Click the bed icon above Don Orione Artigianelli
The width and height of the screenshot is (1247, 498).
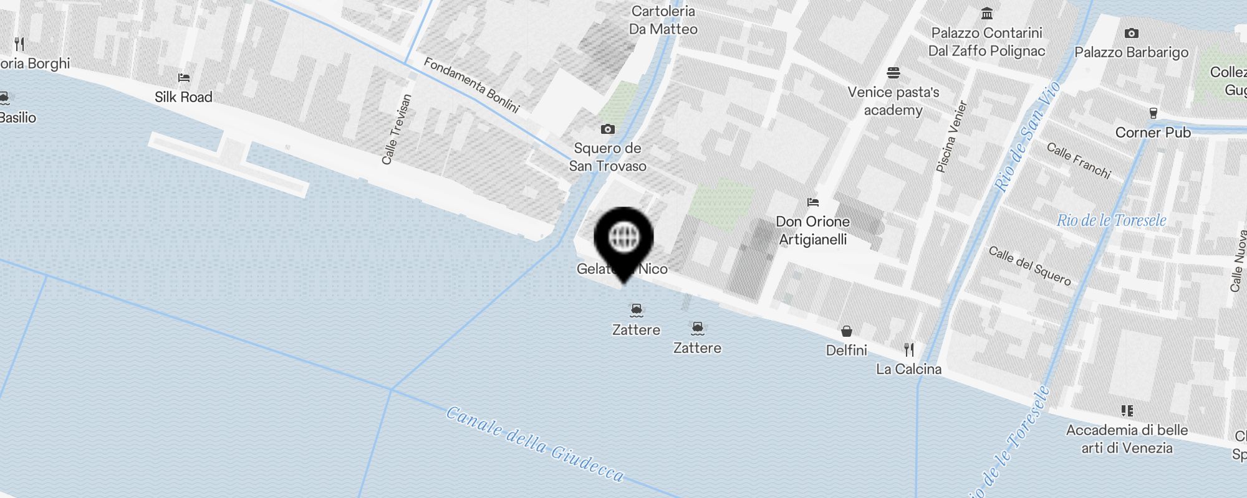(x=812, y=202)
